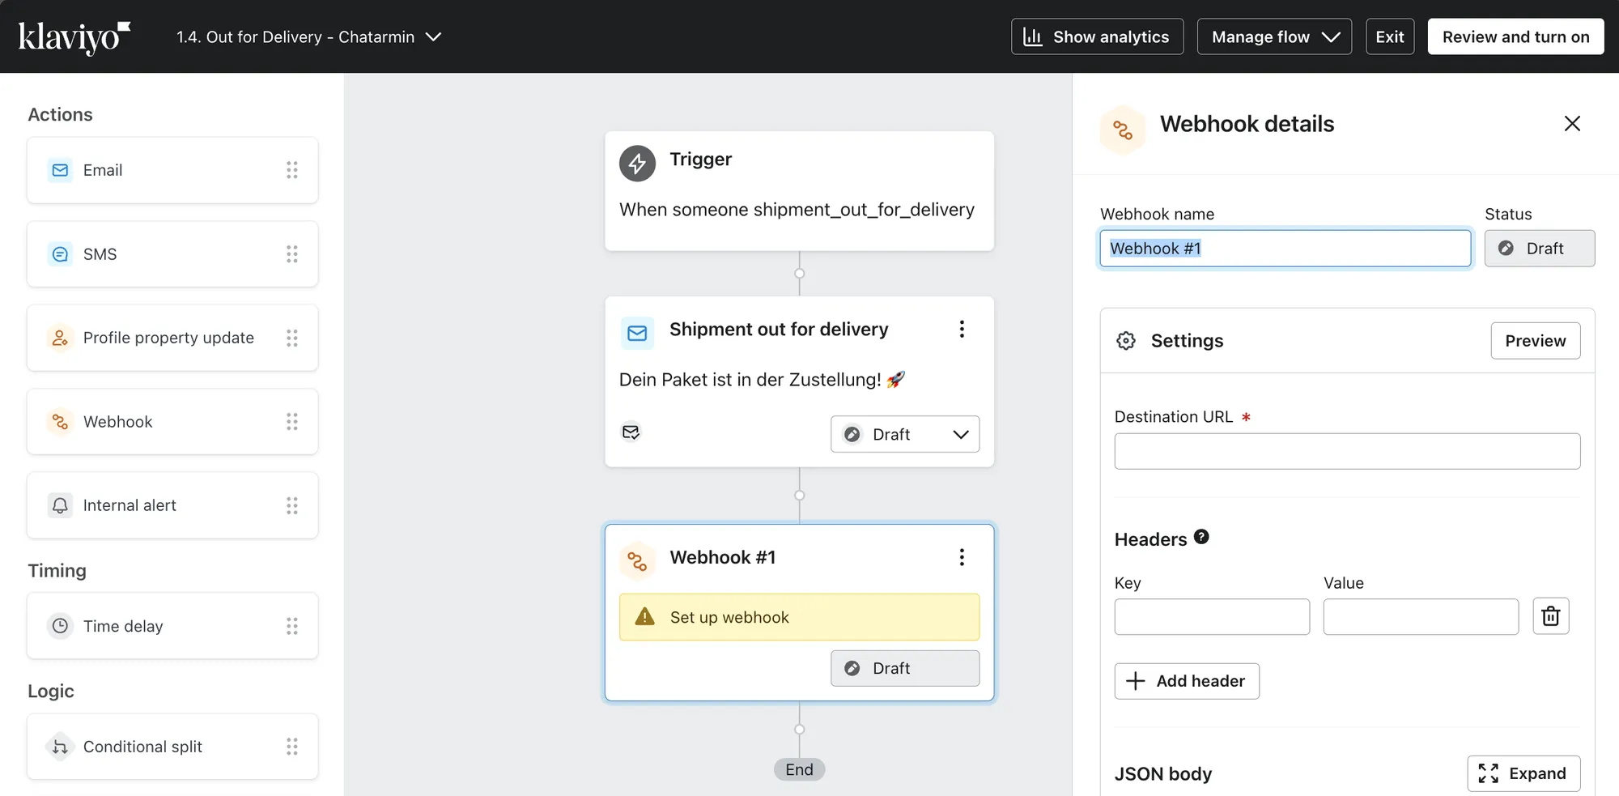1619x796 pixels.
Task: Click the Trigger lightning bolt icon
Action: tap(637, 163)
